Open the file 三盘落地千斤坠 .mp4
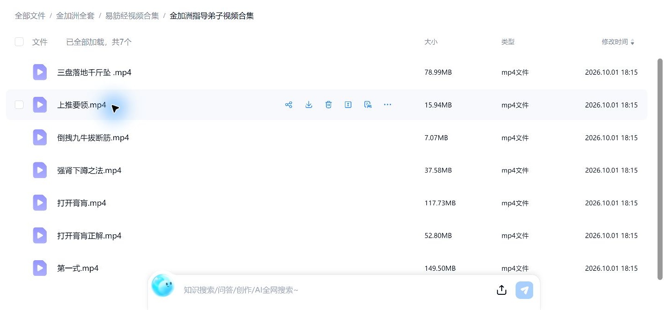The image size is (664, 310). point(94,72)
